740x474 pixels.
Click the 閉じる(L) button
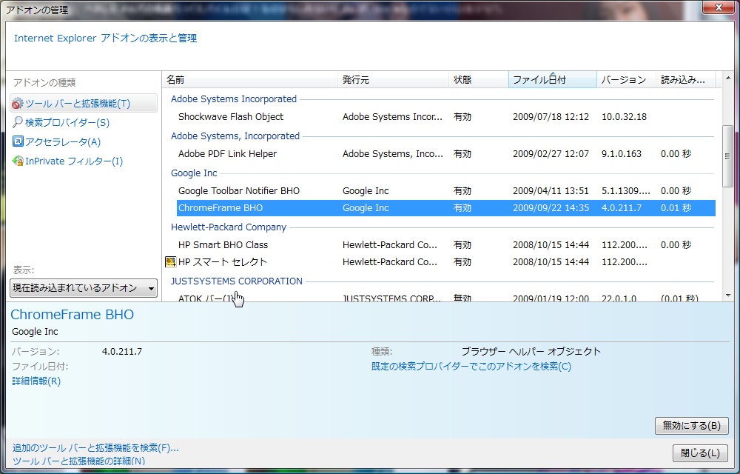[700, 453]
